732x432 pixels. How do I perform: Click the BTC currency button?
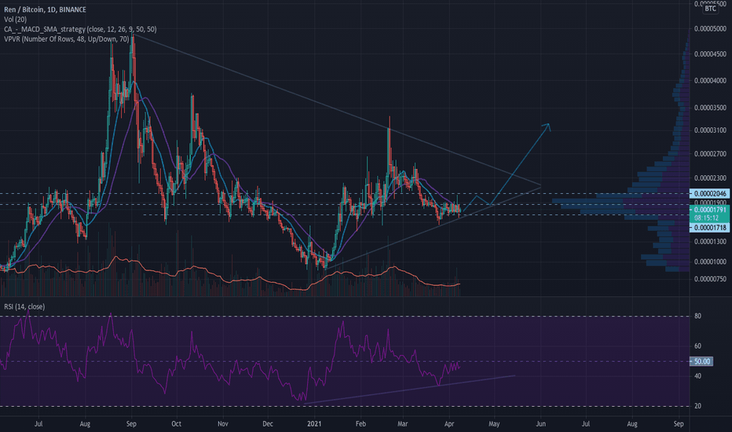tap(710, 9)
